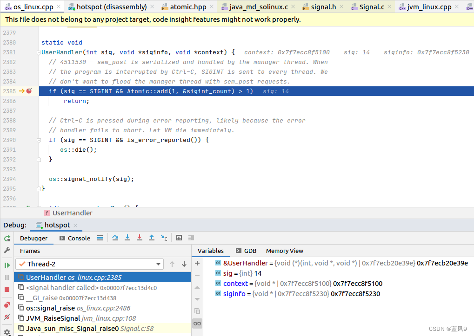Fold end marker at line 2395
The width and height of the screenshot is (474, 336).
[39, 189]
